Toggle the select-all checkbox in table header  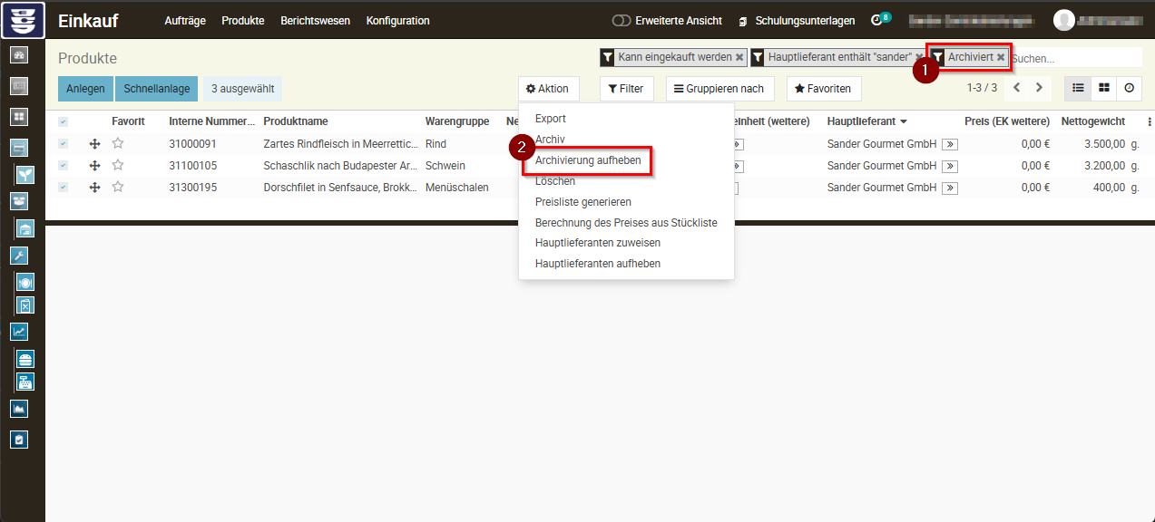pos(63,121)
